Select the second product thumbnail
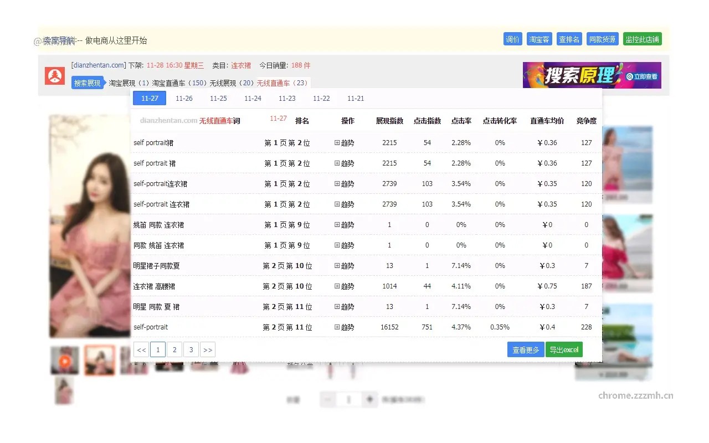This screenshot has width=709, height=443. (99, 359)
